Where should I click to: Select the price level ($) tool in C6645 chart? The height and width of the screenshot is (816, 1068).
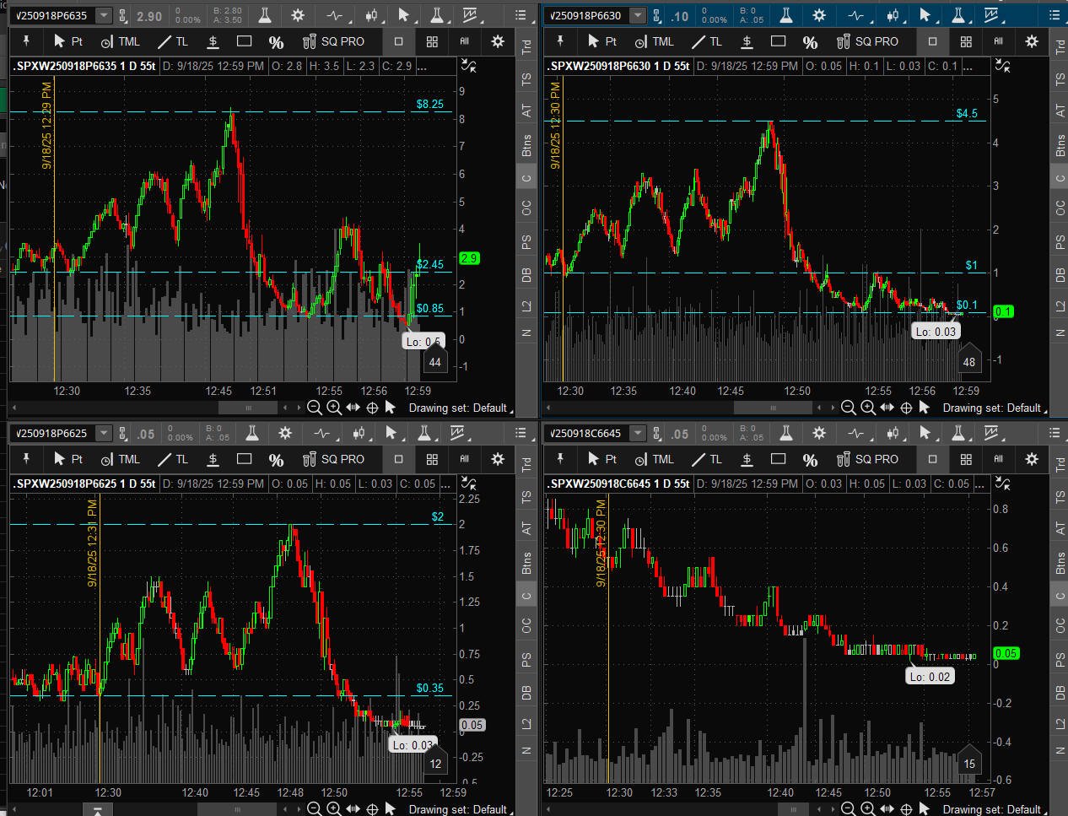[747, 459]
